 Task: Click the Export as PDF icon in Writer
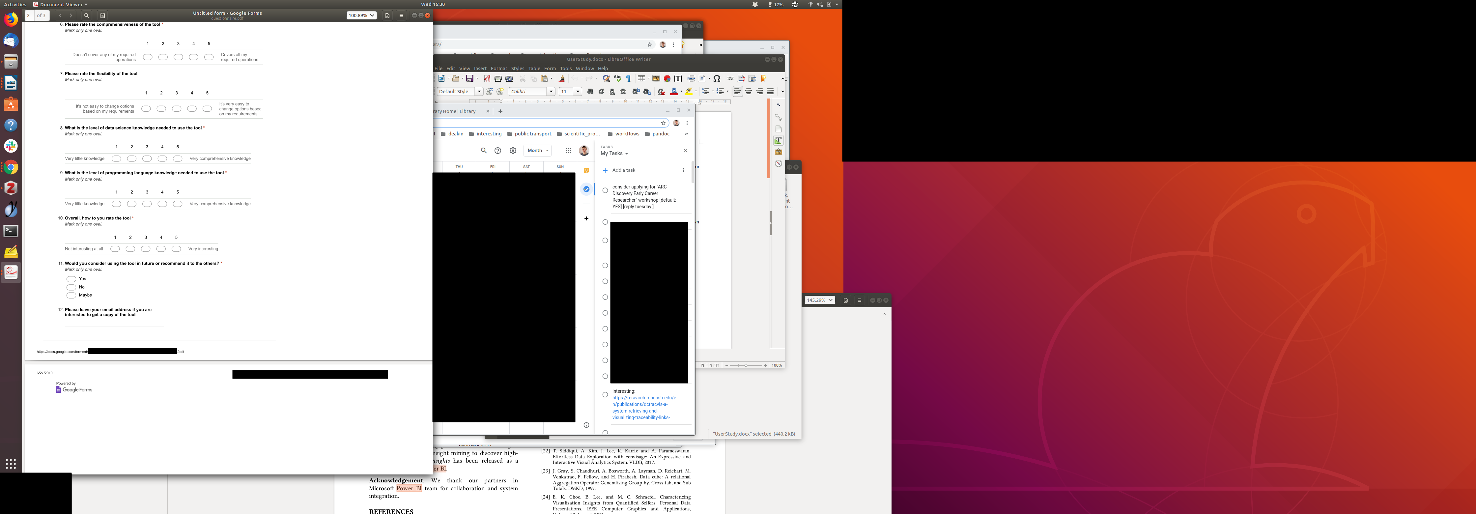point(487,78)
